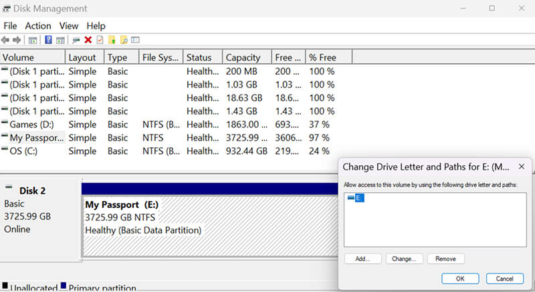The height and width of the screenshot is (292, 535).
Task: Click the folder with green arrow icon
Action: [112, 40]
